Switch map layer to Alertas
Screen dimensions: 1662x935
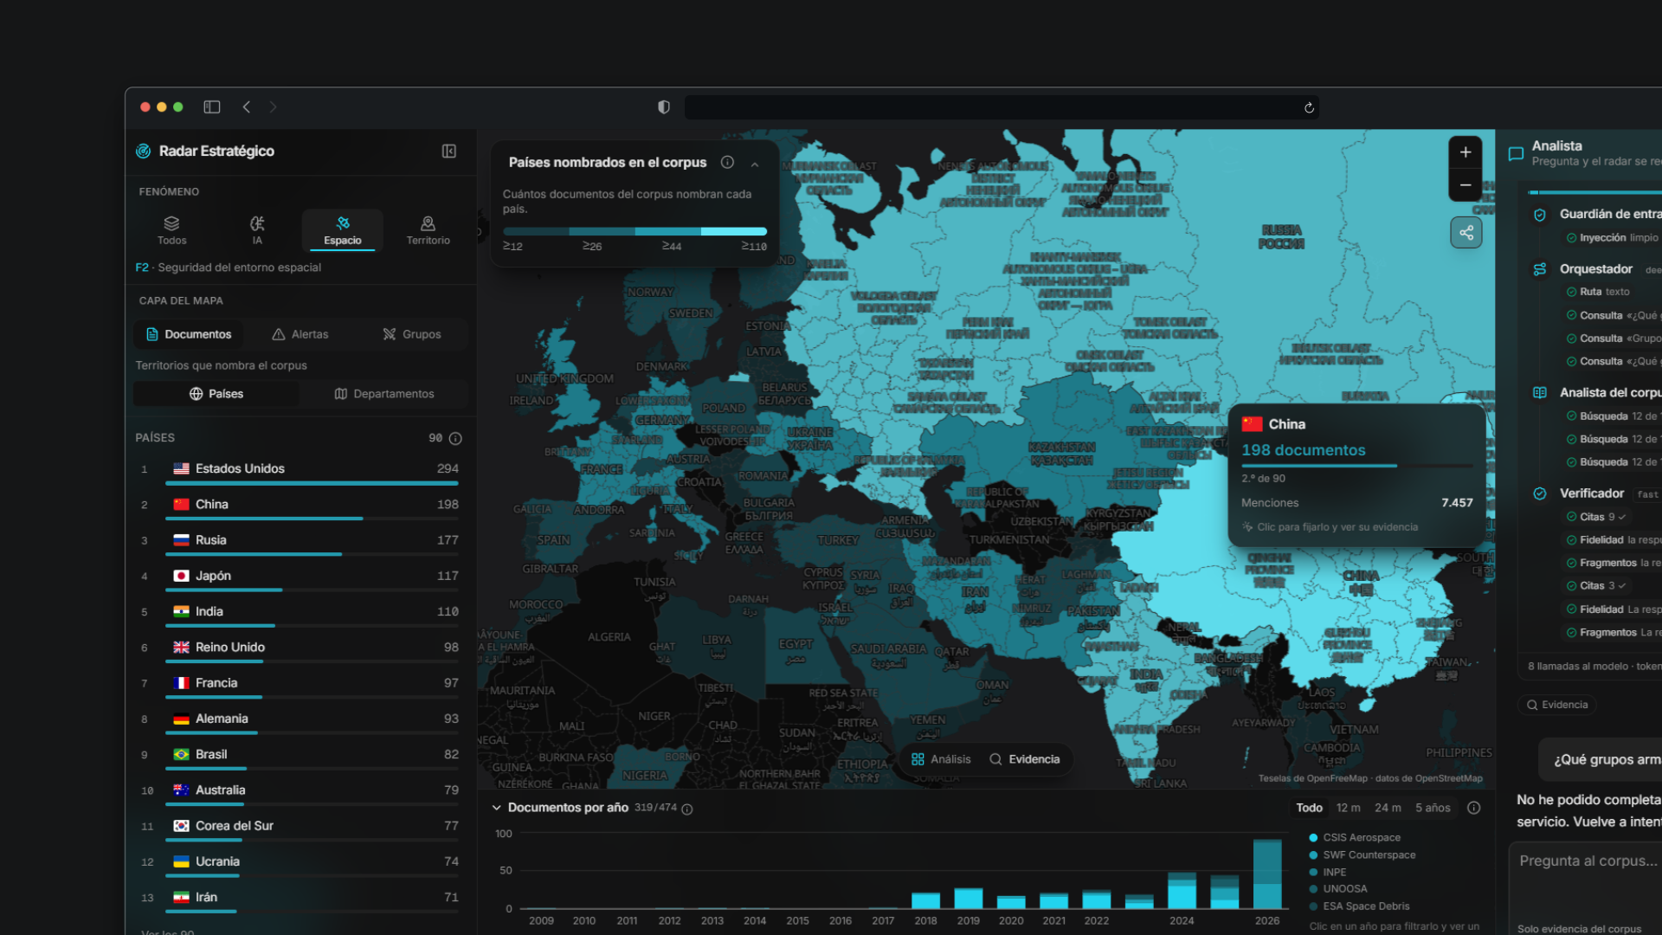click(300, 334)
